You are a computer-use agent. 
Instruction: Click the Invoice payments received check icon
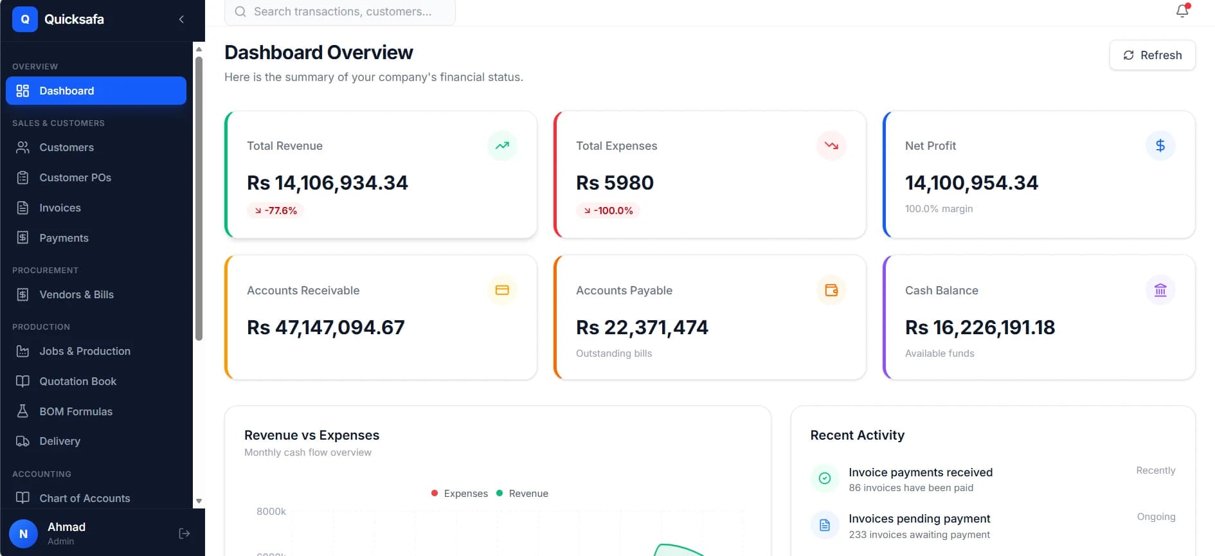pos(825,478)
